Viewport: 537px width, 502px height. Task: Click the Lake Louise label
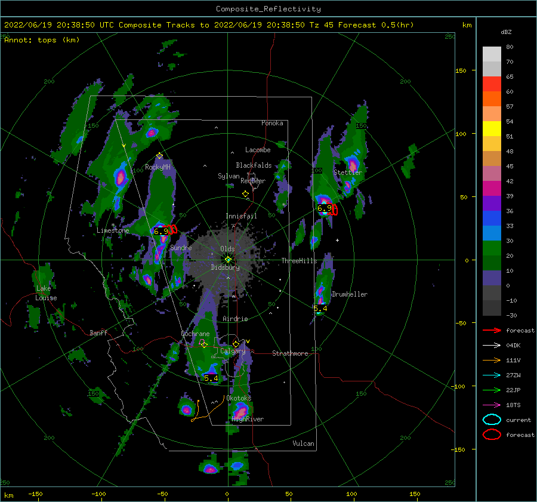[x=46, y=293]
